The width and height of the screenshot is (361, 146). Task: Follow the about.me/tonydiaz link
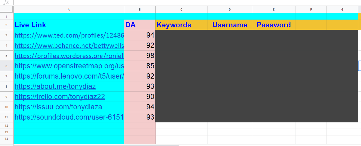click(55, 86)
